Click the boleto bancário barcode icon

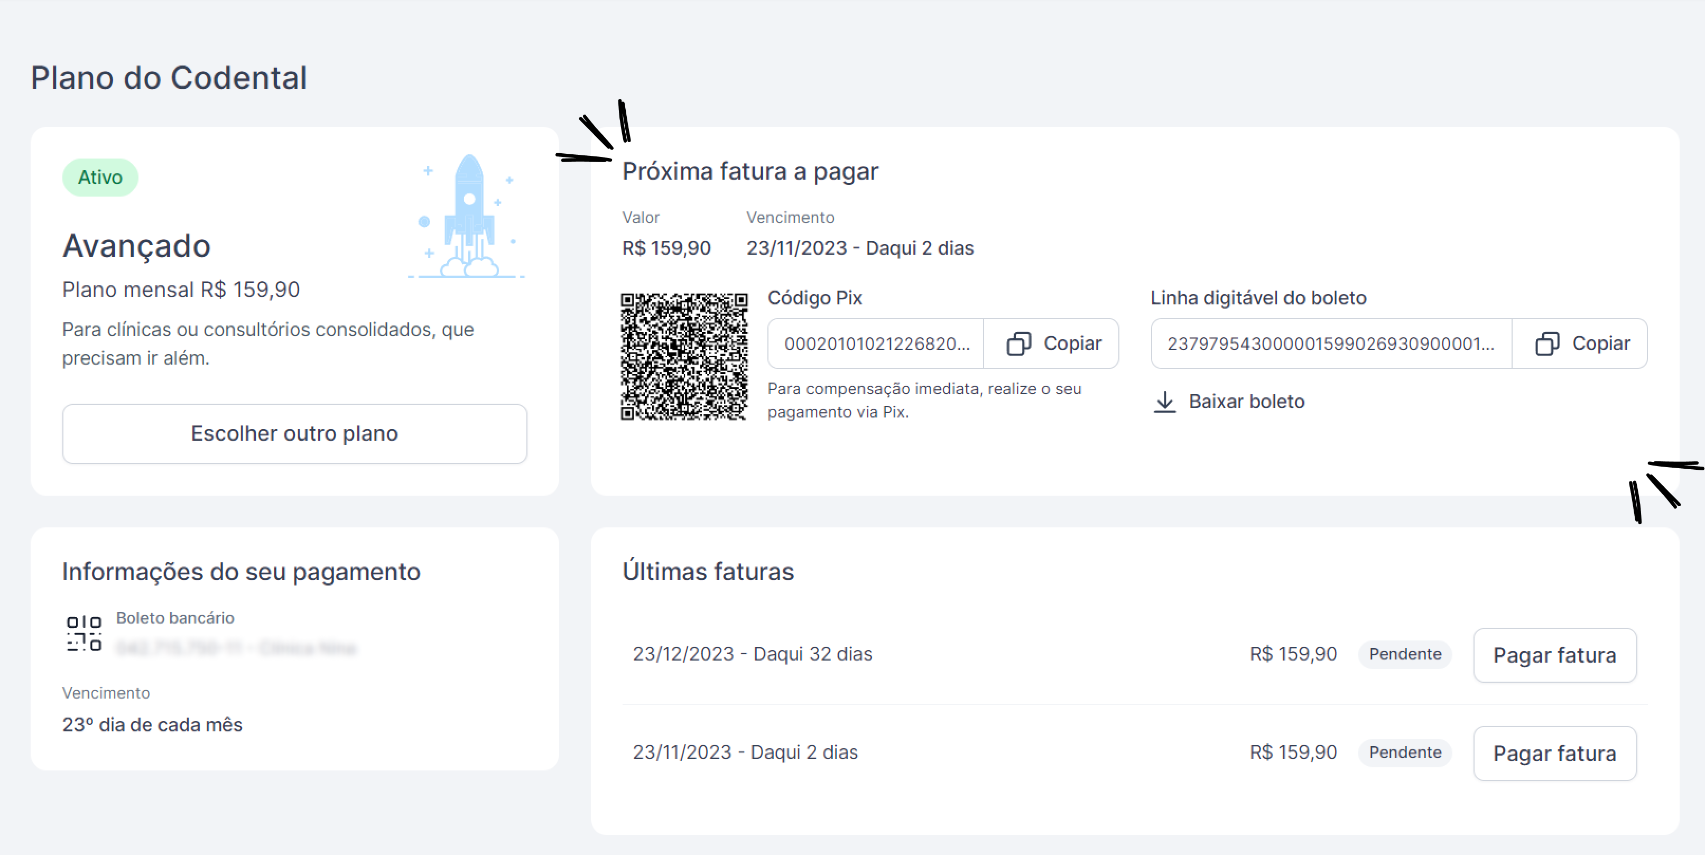84,633
